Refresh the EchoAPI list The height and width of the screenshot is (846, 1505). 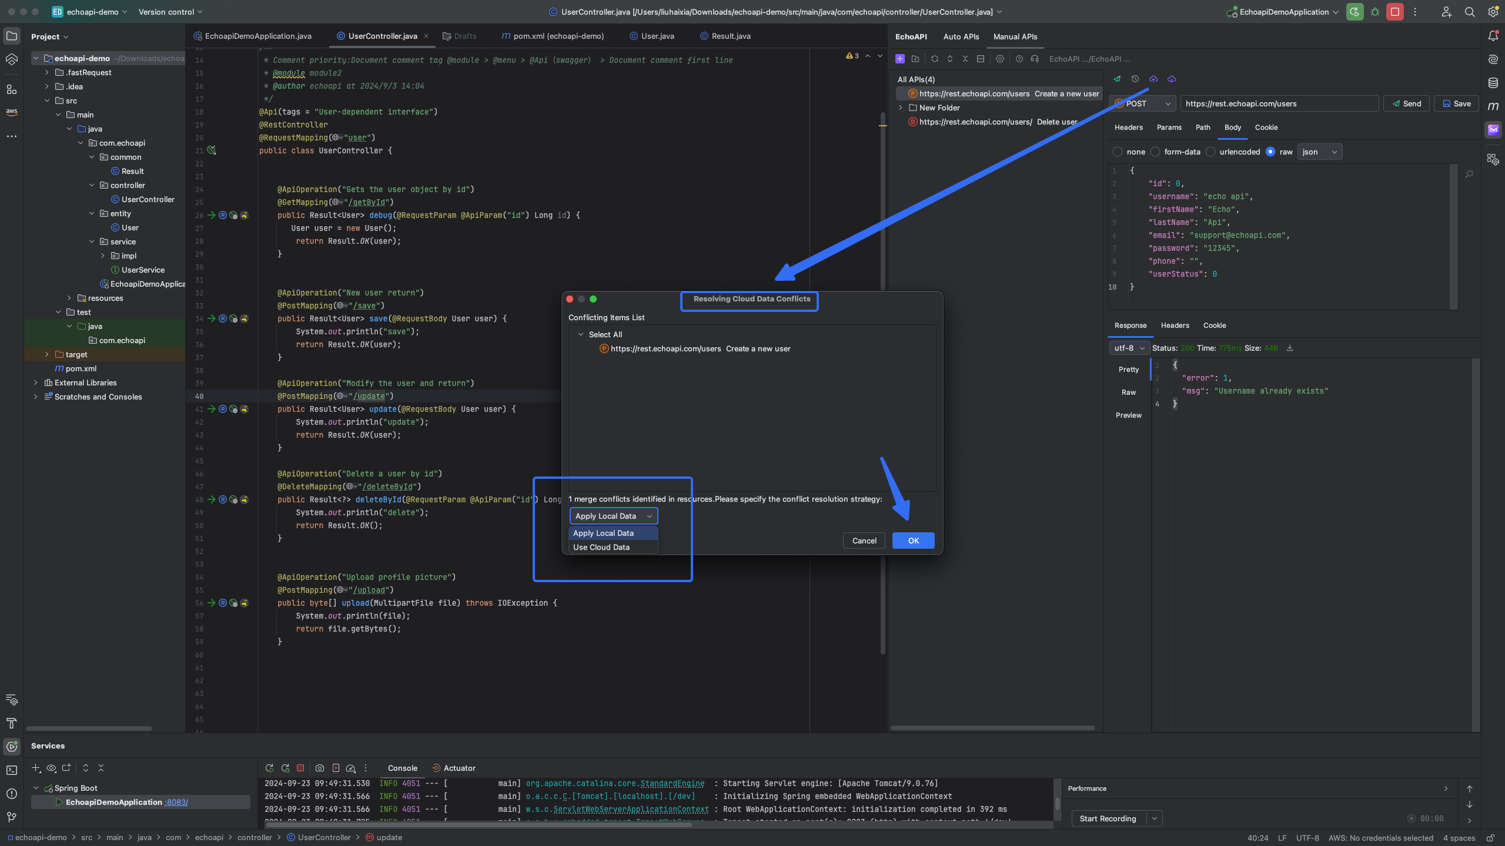pyautogui.click(x=934, y=59)
